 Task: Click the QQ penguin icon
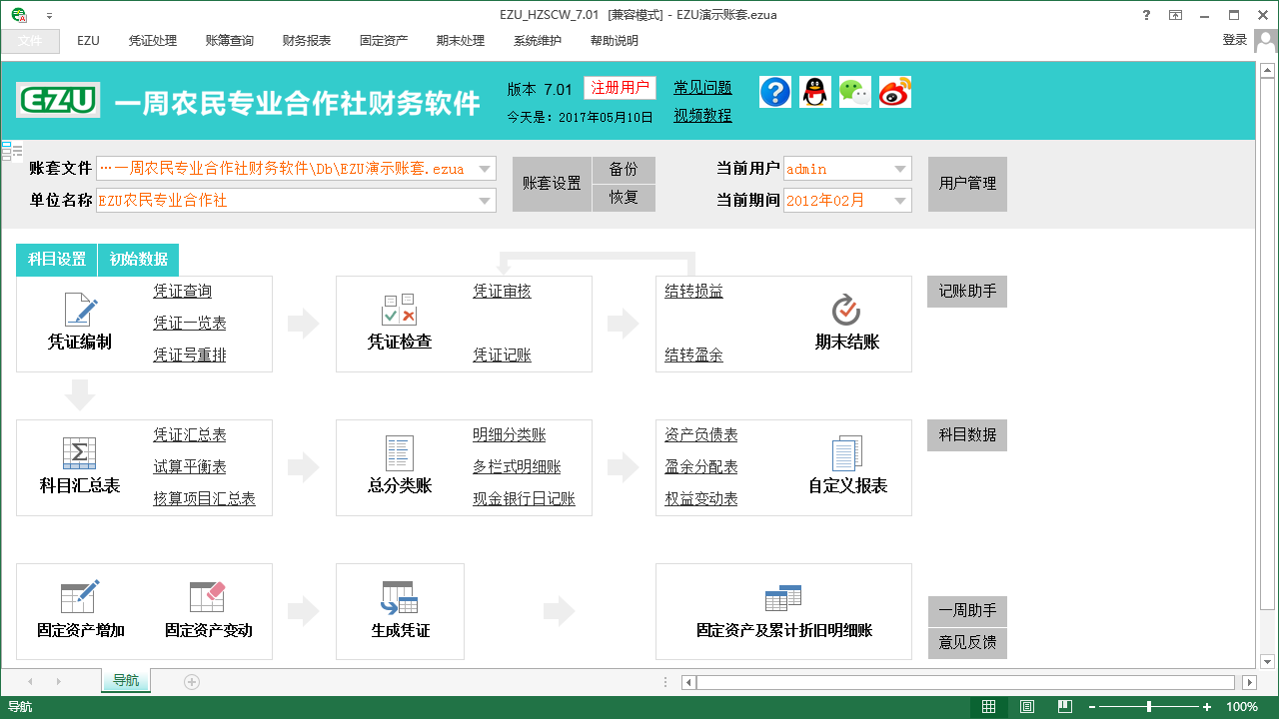(815, 92)
